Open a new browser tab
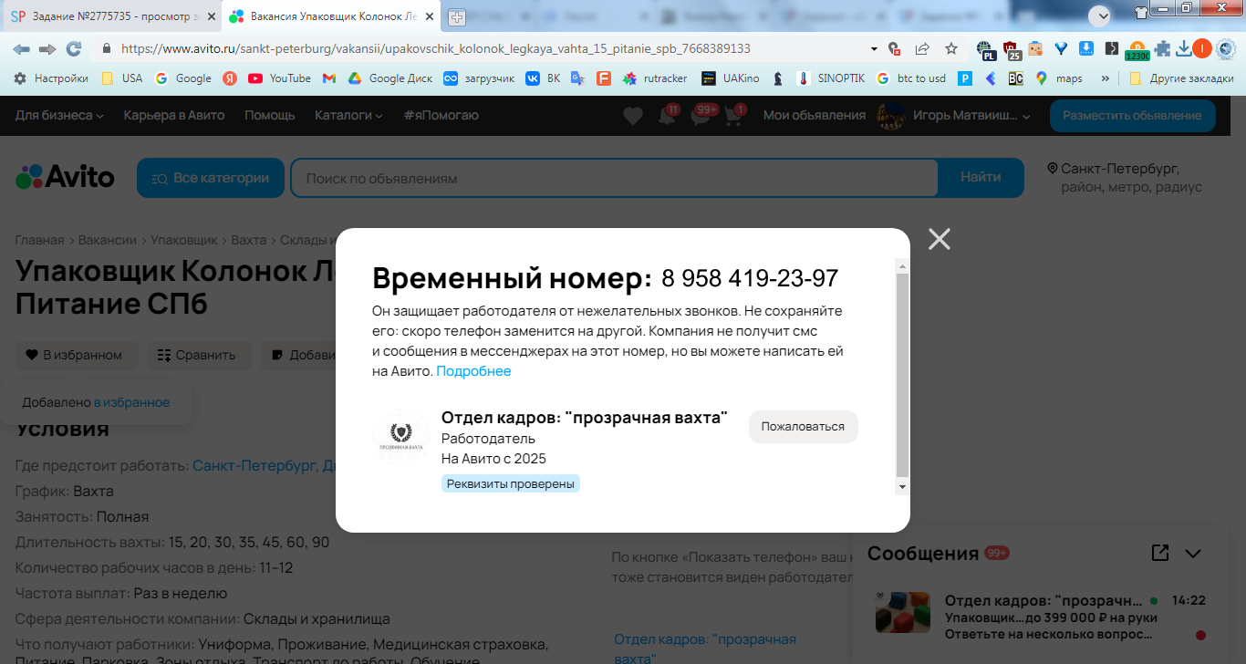Image resolution: width=1246 pixels, height=664 pixels. 457,17
